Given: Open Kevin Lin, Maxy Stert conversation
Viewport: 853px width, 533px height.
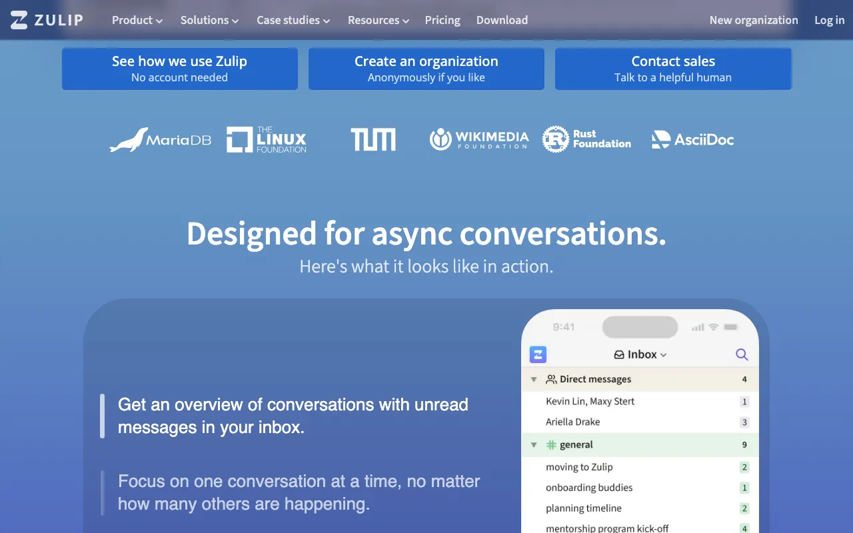Looking at the screenshot, I should 640,401.
